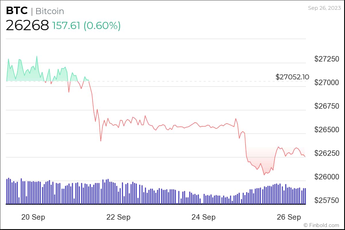
Task: Click the $26000 price axis label
Action: click(x=326, y=177)
